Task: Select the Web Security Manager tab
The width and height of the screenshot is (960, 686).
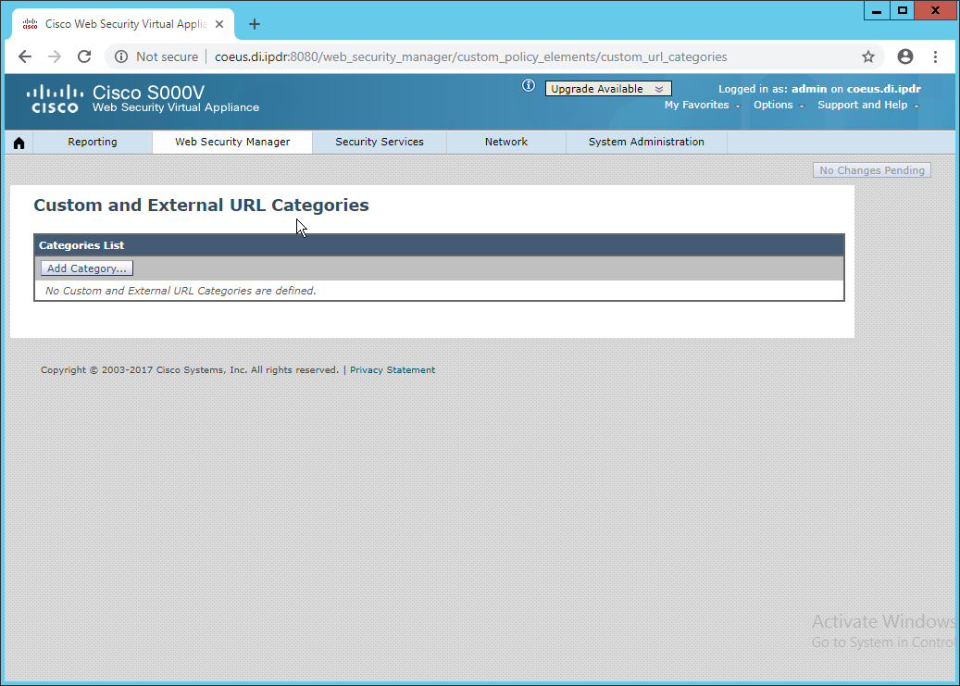Action: 232,142
